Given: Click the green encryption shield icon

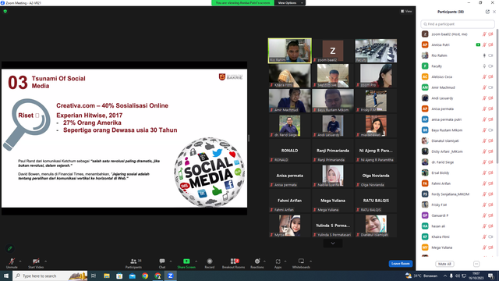Looking at the screenshot, I should 5,11.
